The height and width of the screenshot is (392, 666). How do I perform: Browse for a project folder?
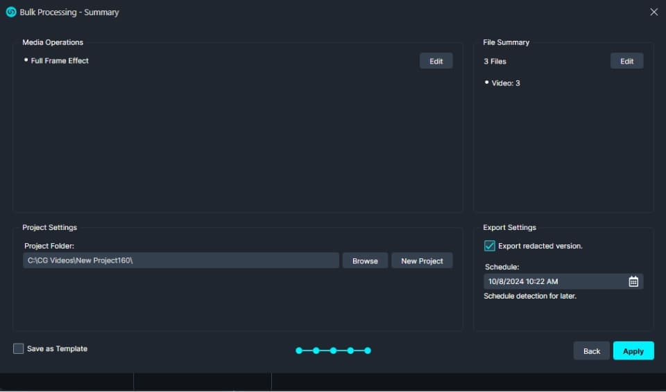click(365, 260)
